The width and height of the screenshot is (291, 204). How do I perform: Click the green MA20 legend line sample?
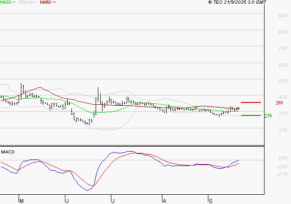(14, 2)
